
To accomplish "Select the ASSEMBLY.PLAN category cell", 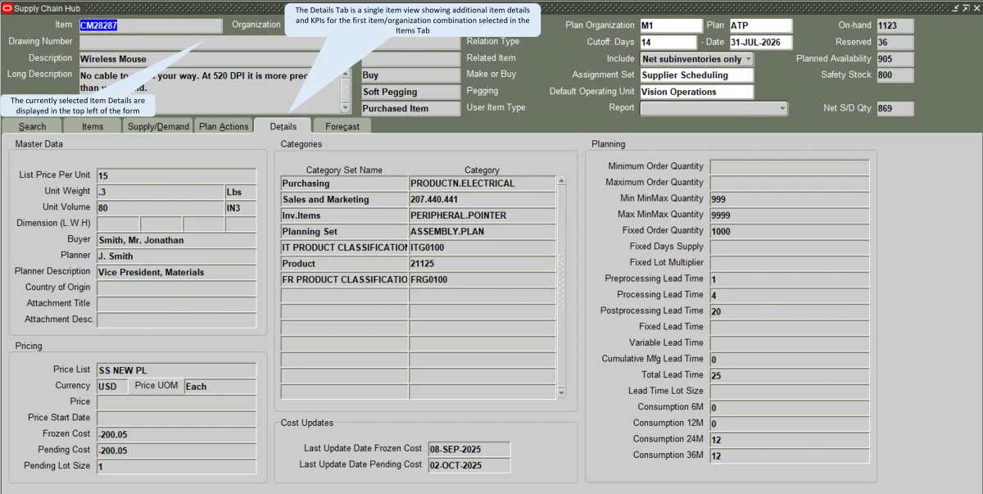I will coord(482,232).
